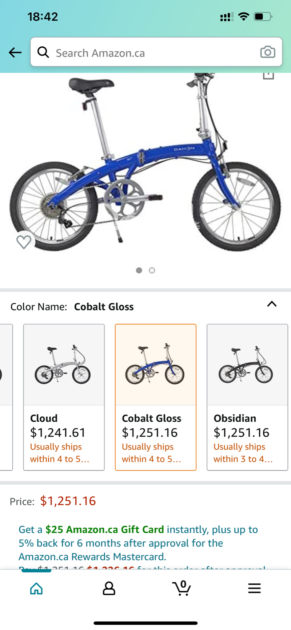The image size is (291, 630).
Task: Select the first image page dot
Action: [x=139, y=270]
